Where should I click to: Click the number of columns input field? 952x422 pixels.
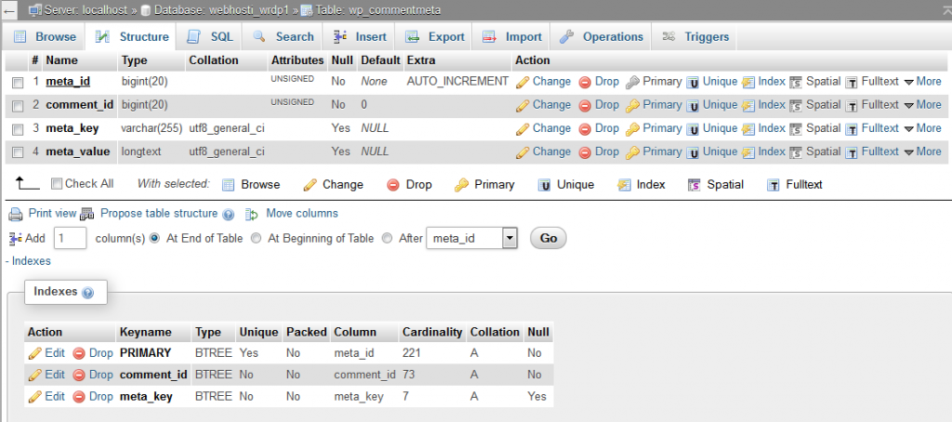tap(70, 239)
